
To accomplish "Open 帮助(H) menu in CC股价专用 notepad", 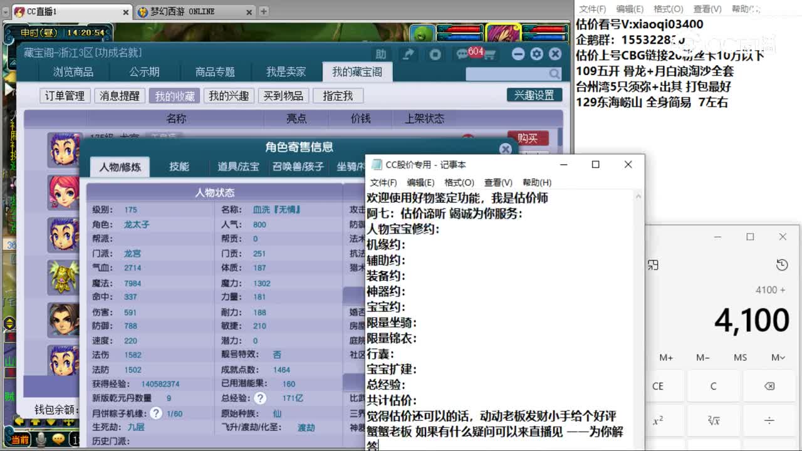I will tap(537, 182).
